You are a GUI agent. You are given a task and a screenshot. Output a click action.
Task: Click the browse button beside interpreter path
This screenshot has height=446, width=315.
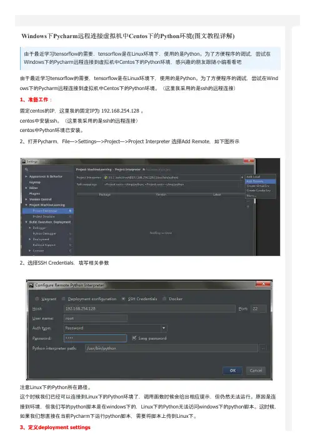[x=263, y=348]
